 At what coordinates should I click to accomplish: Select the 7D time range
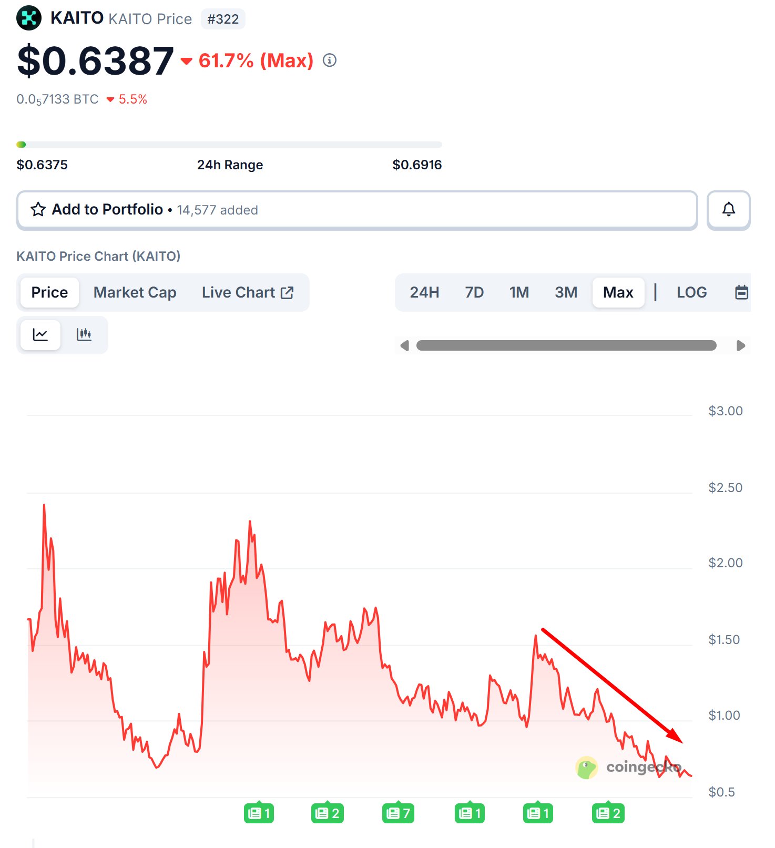pos(474,292)
